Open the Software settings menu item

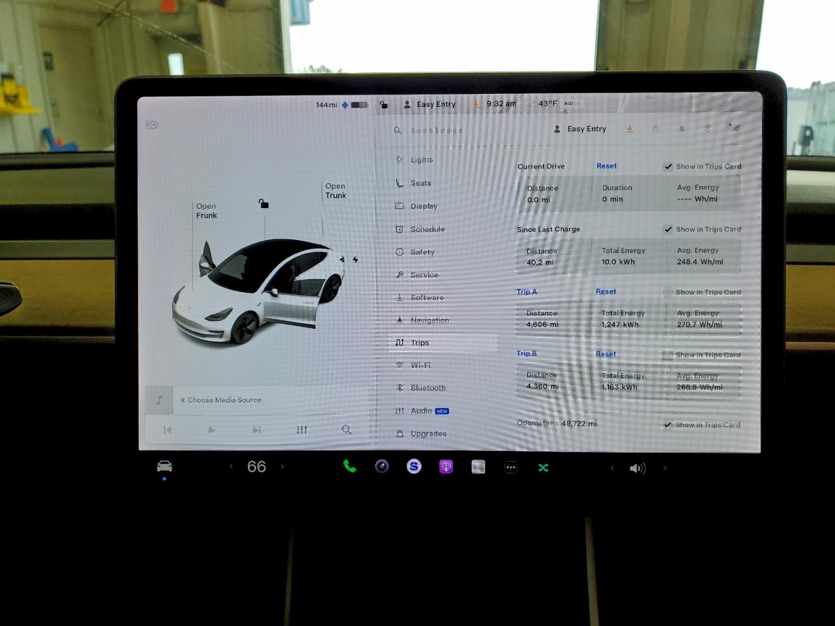point(427,297)
